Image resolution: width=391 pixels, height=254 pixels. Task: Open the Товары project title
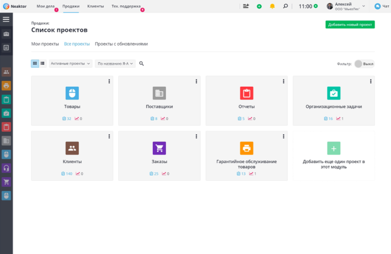click(x=72, y=107)
